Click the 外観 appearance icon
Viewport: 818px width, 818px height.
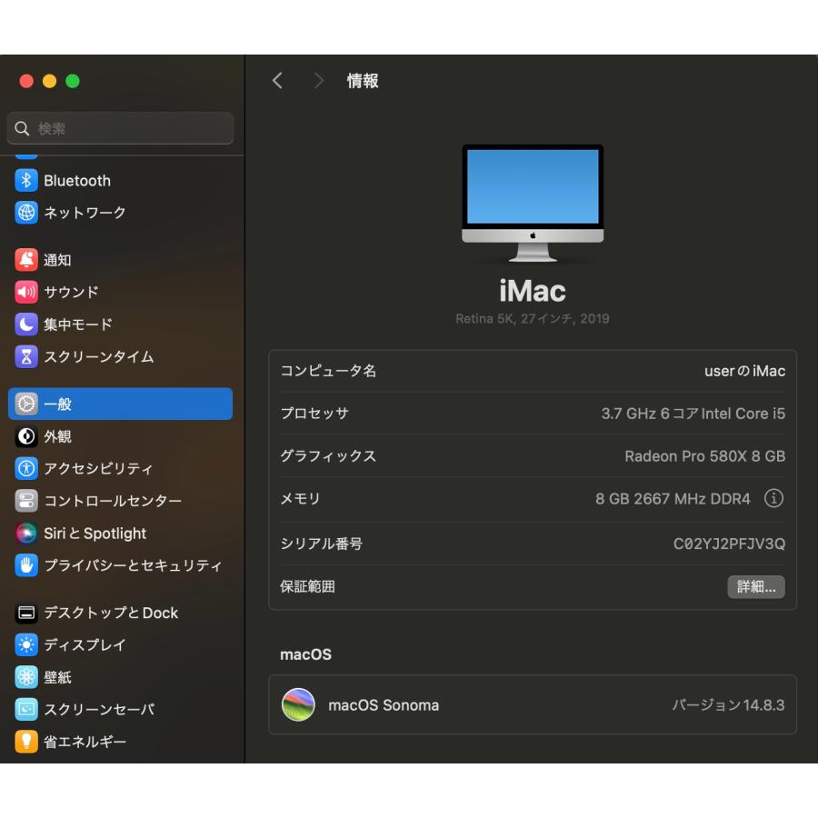pyautogui.click(x=26, y=436)
